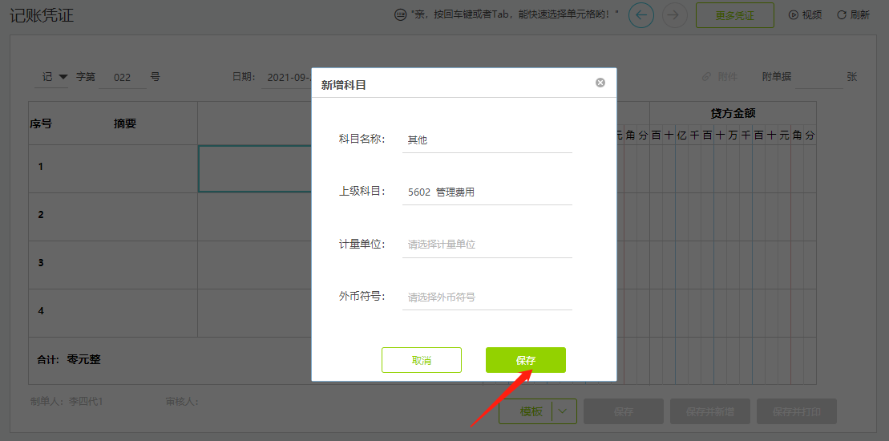Screen dimensions: 889x441
Task: Click the 摘要 cell in row 3
Action: [x=125, y=265]
